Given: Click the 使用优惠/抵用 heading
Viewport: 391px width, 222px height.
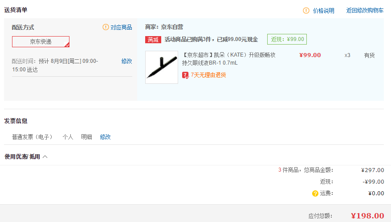Looking at the screenshot, I should (x=22, y=156).
